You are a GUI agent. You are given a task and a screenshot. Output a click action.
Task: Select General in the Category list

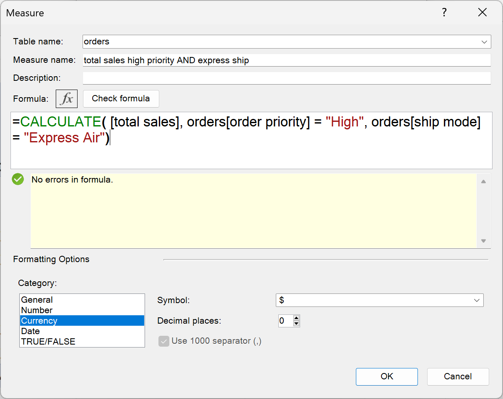(37, 300)
